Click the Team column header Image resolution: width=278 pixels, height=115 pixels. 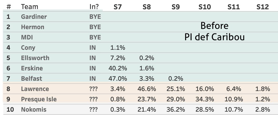pyautogui.click(x=30, y=7)
